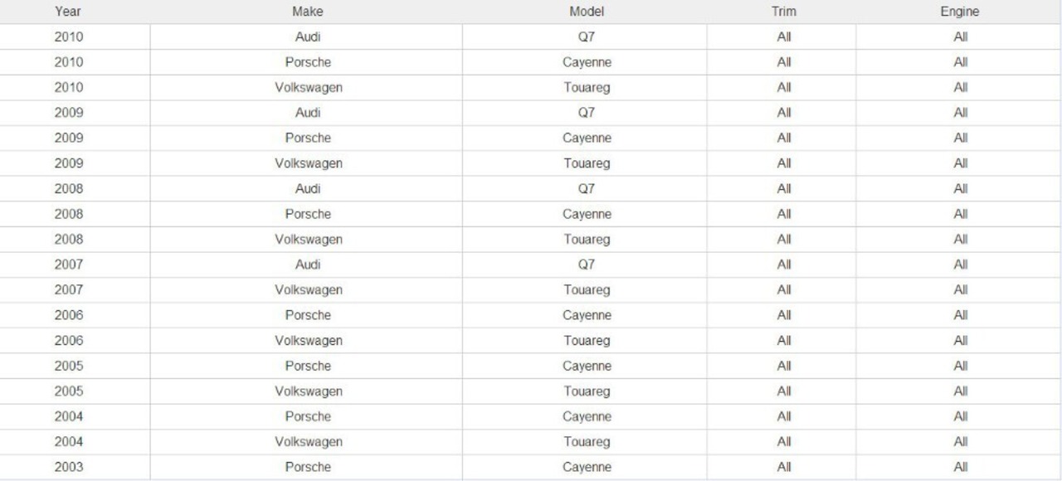Select the Cayenne cell in the 2010 row

587,62
